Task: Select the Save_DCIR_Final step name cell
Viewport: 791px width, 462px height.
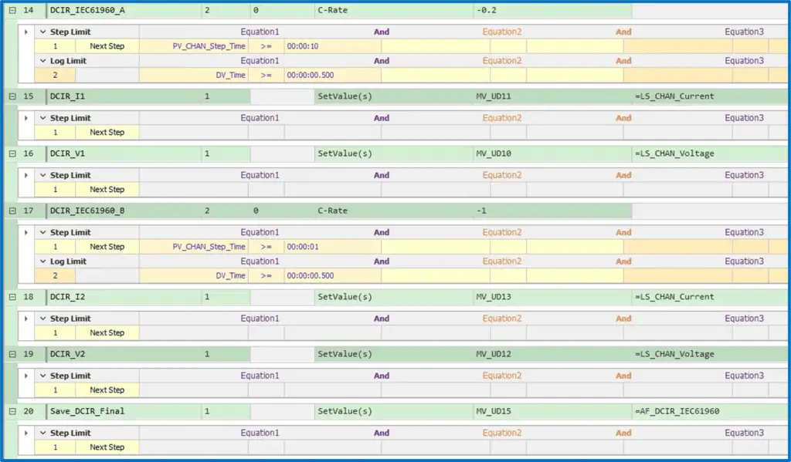Action: (x=124, y=411)
